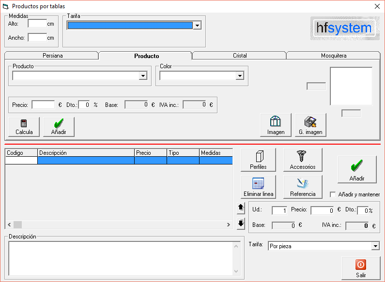385x282 pixels.
Task: Switch to the Persiana tab
Action: [x=52, y=56]
